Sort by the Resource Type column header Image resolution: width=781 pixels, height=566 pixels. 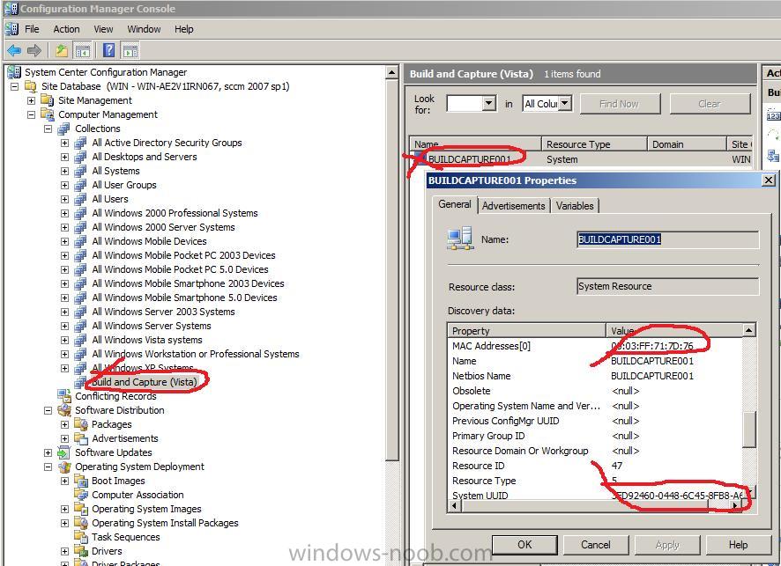click(x=594, y=144)
